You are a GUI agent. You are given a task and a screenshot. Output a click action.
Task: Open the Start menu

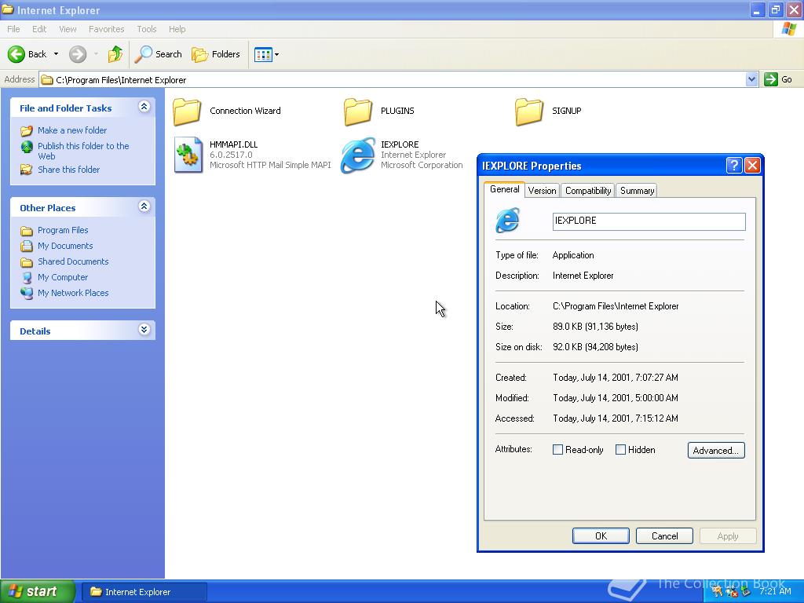[x=38, y=591]
